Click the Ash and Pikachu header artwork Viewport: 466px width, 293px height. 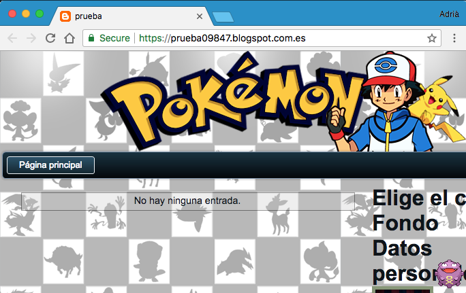click(395, 102)
